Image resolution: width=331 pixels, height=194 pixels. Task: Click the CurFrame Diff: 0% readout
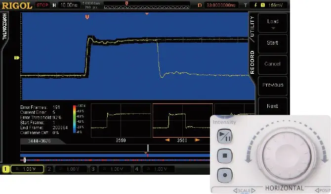coord(40,133)
